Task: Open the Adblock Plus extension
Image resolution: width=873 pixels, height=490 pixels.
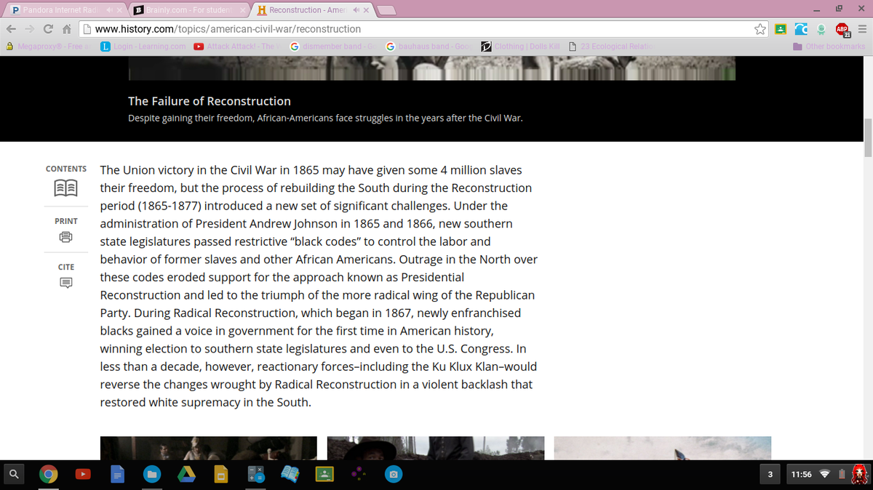Action: coord(842,30)
